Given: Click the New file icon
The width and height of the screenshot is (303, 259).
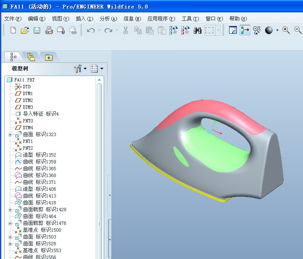Looking at the screenshot, I should coord(13,30).
